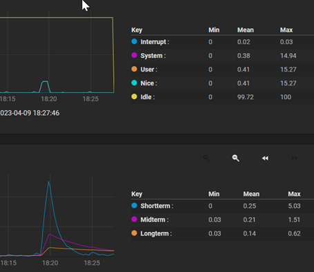Viewport: 314px width, 272px height.
Task: Select the System row label
Action: (153, 56)
